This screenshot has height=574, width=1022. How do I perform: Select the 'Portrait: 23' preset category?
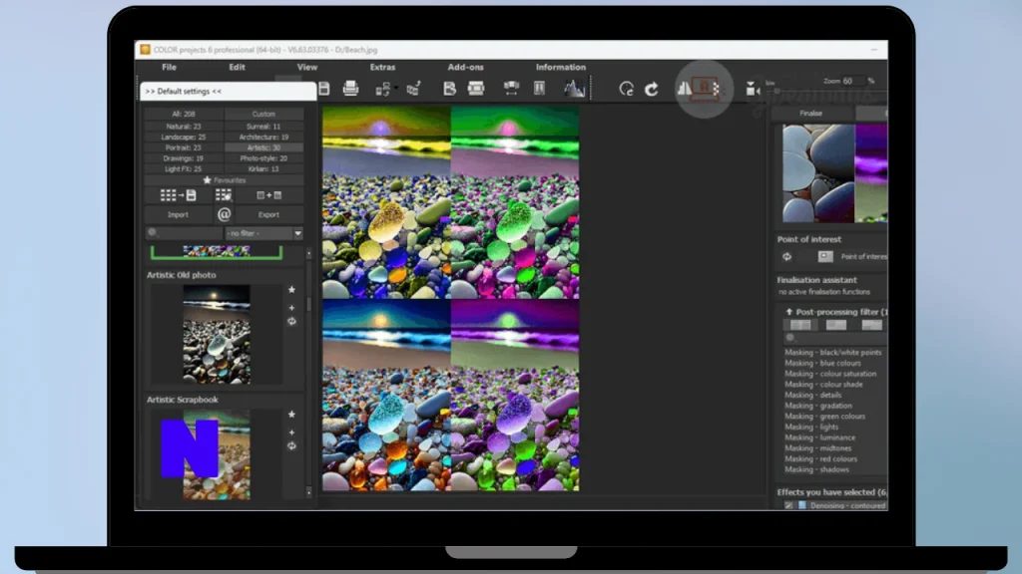tap(184, 147)
